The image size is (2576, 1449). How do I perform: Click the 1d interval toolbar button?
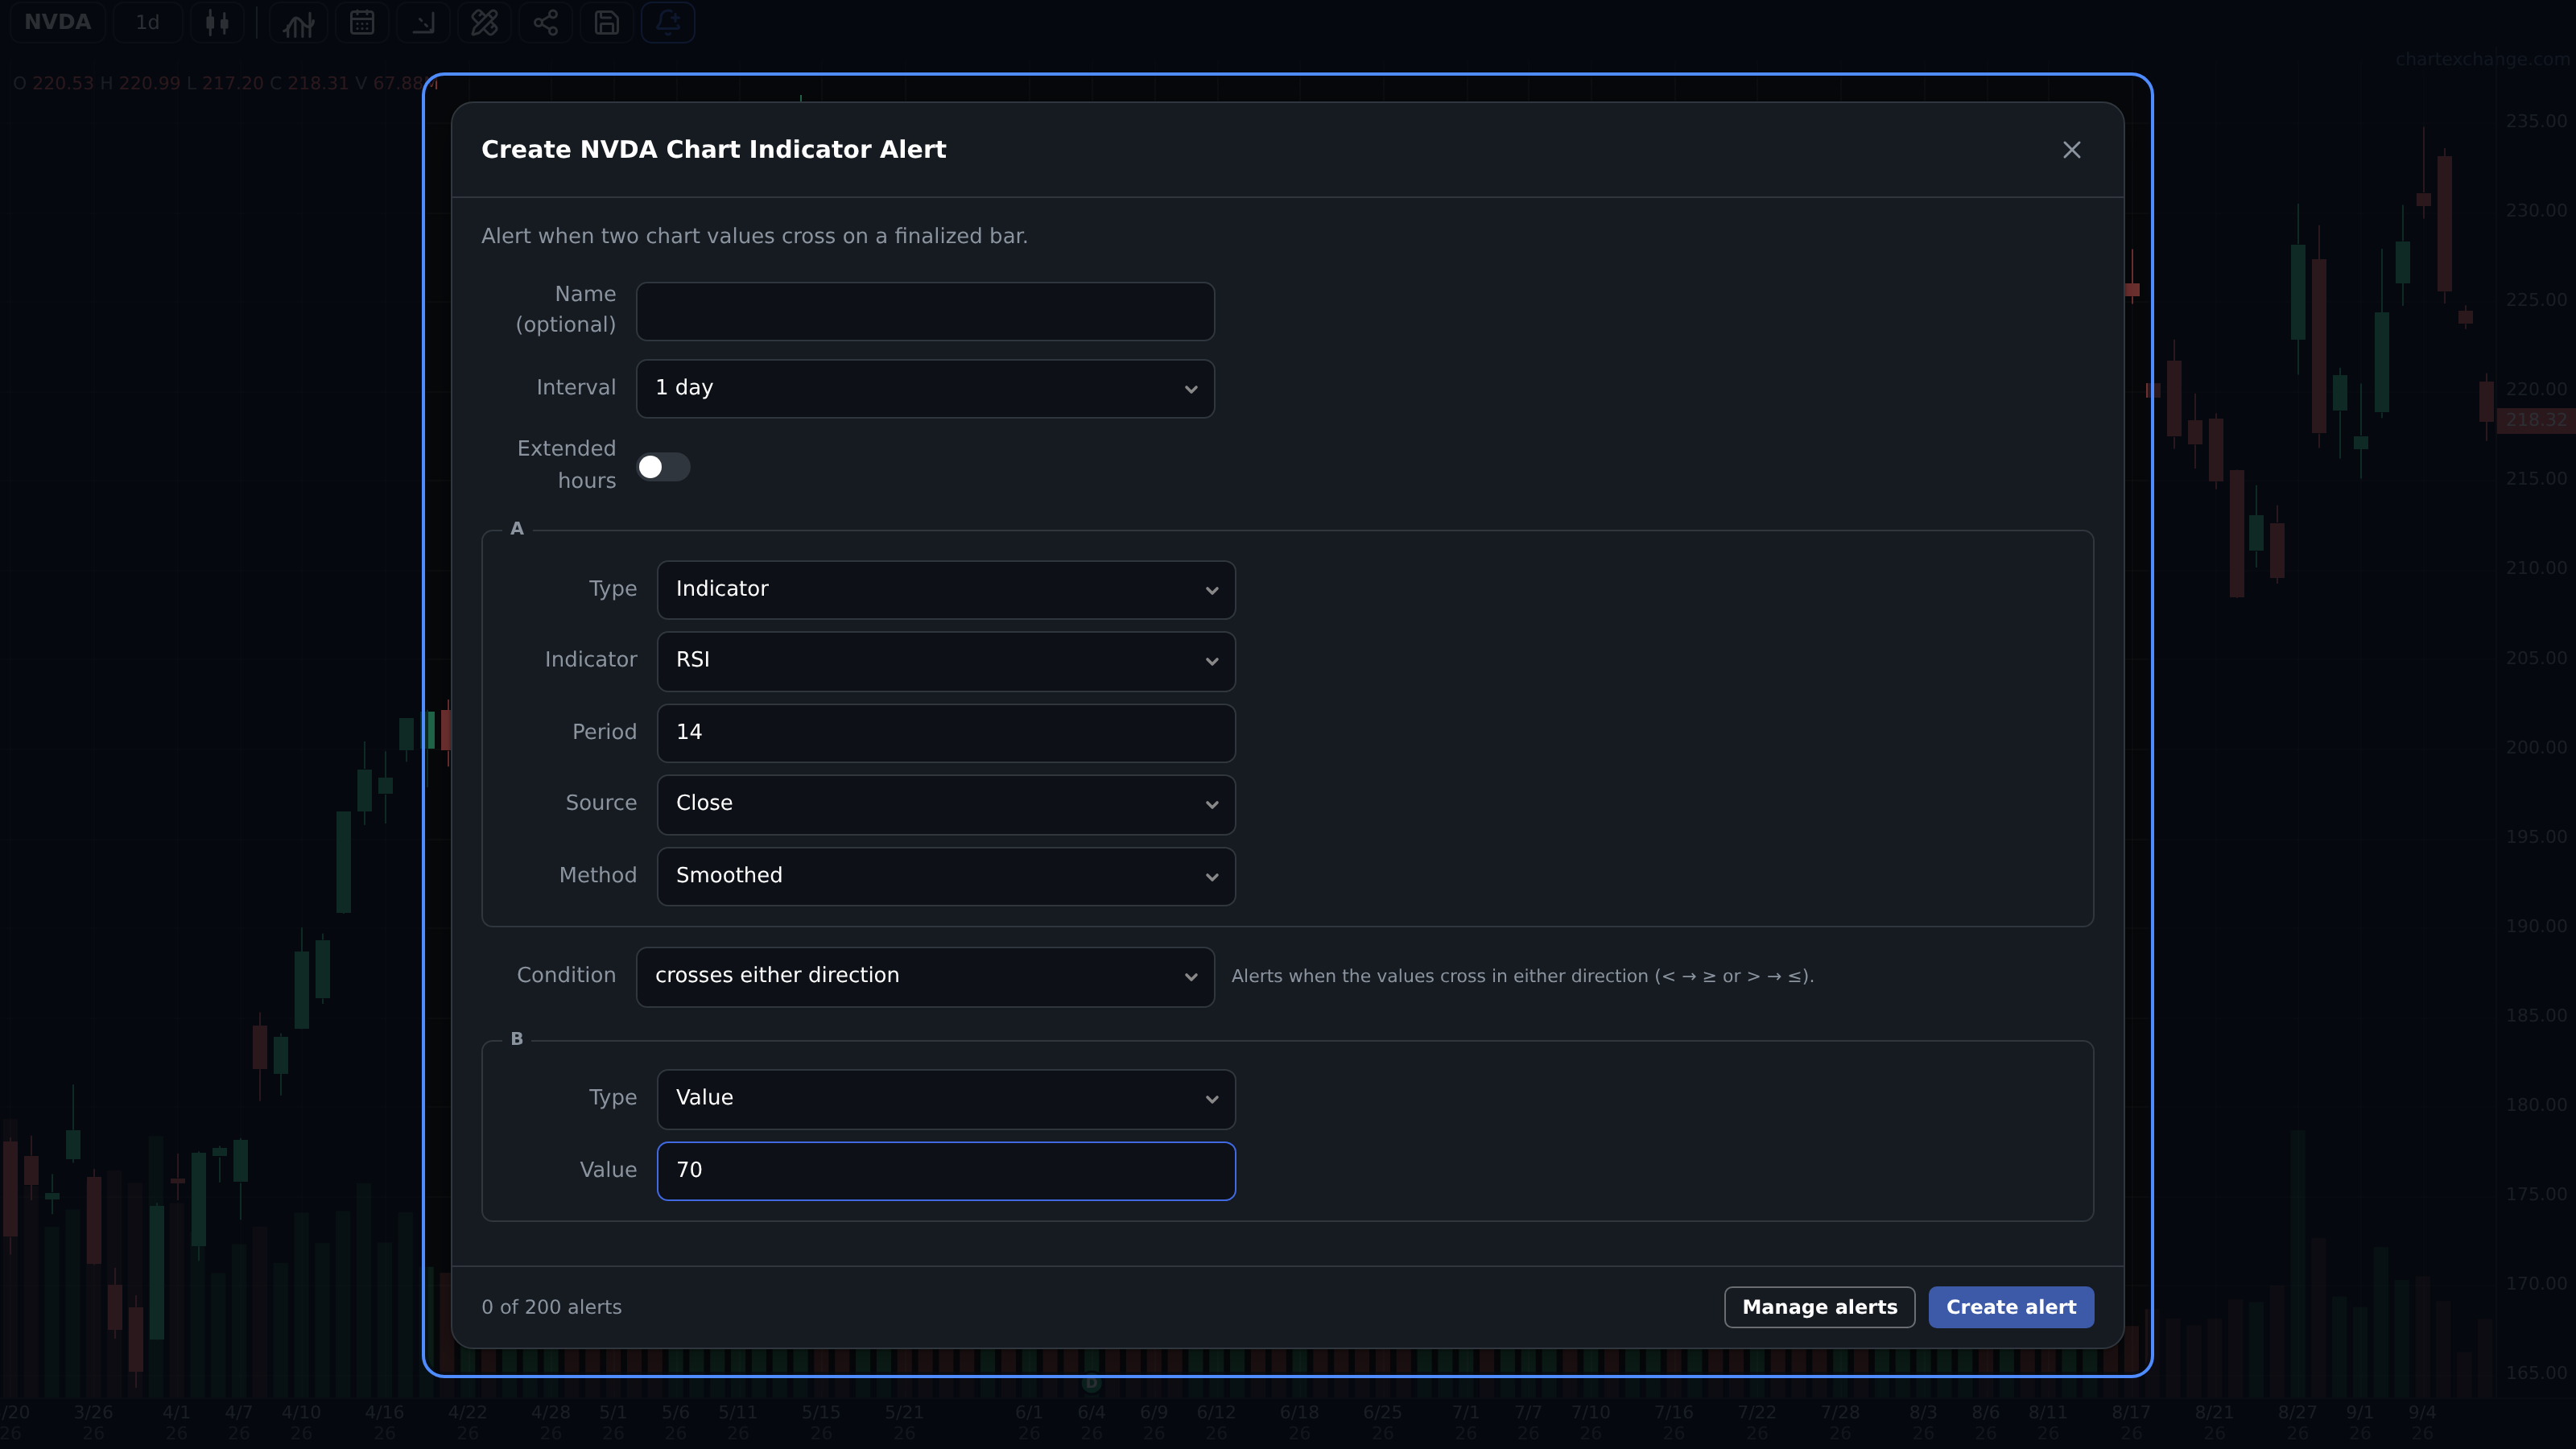pyautogui.click(x=148, y=22)
